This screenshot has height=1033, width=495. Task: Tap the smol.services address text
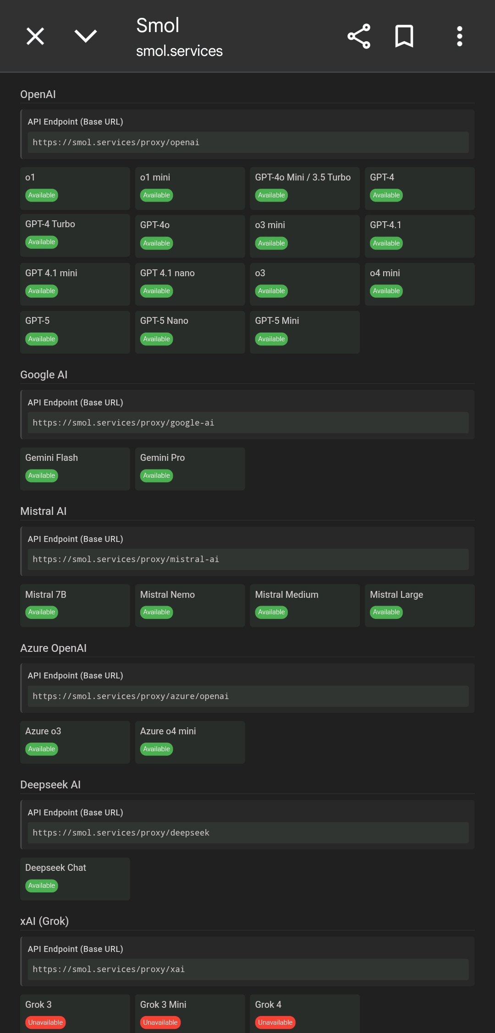(179, 51)
